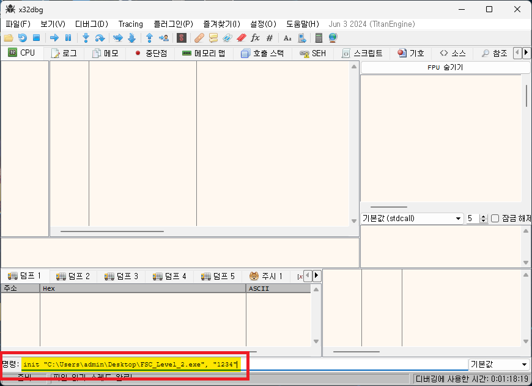Screen dimensions: 532x386
Task: Toggle the 잠금 해제 checkbox
Action: point(495,219)
